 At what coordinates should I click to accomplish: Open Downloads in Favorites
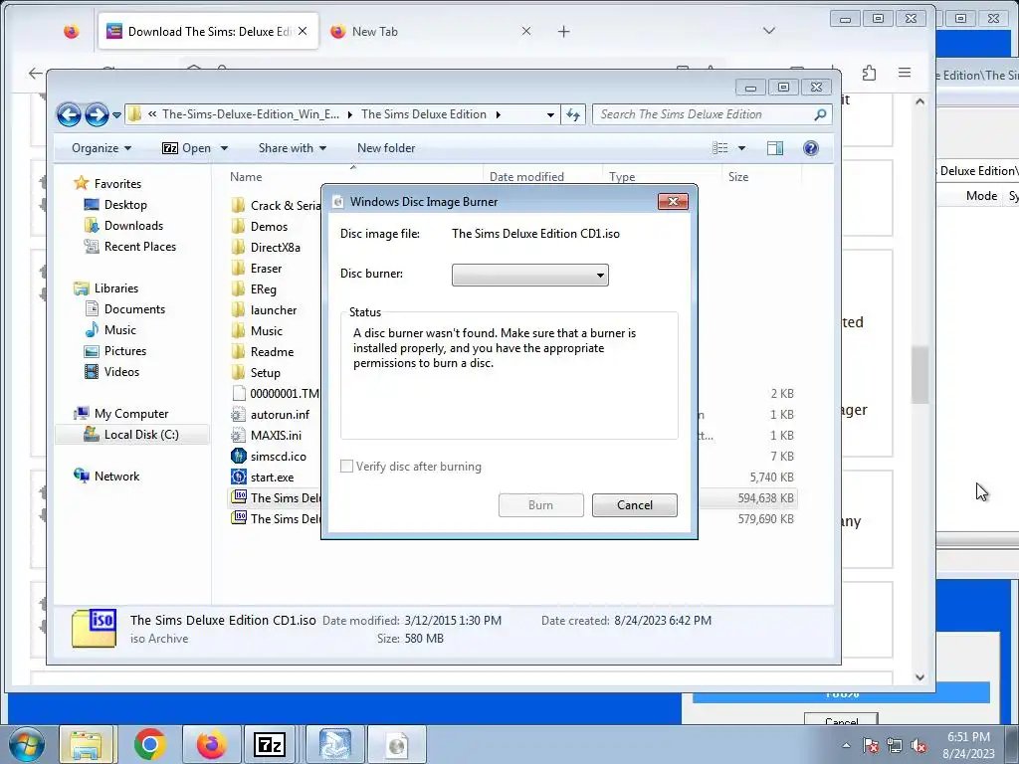(x=133, y=226)
